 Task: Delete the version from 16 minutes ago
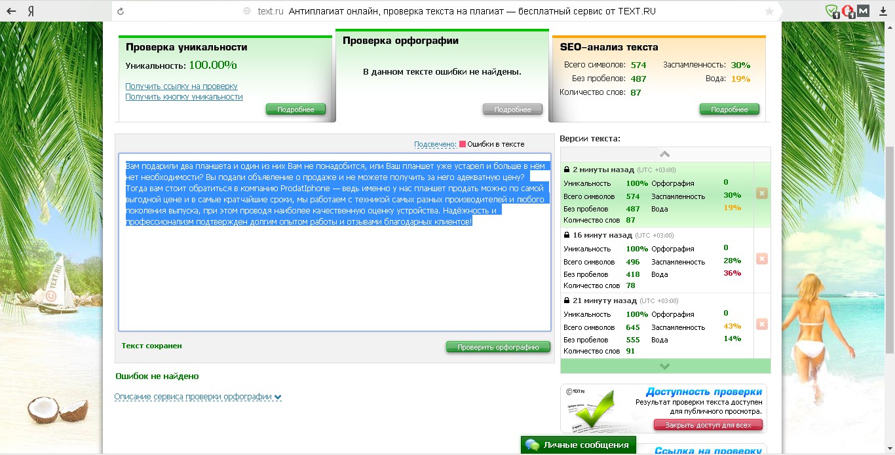[x=762, y=259]
